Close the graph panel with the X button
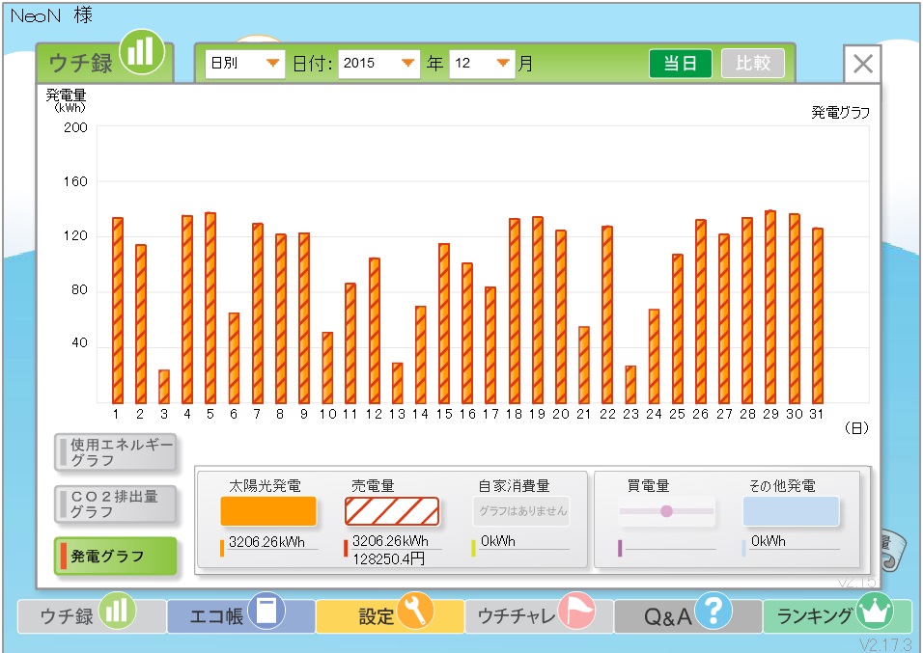The image size is (923, 653). (862, 64)
